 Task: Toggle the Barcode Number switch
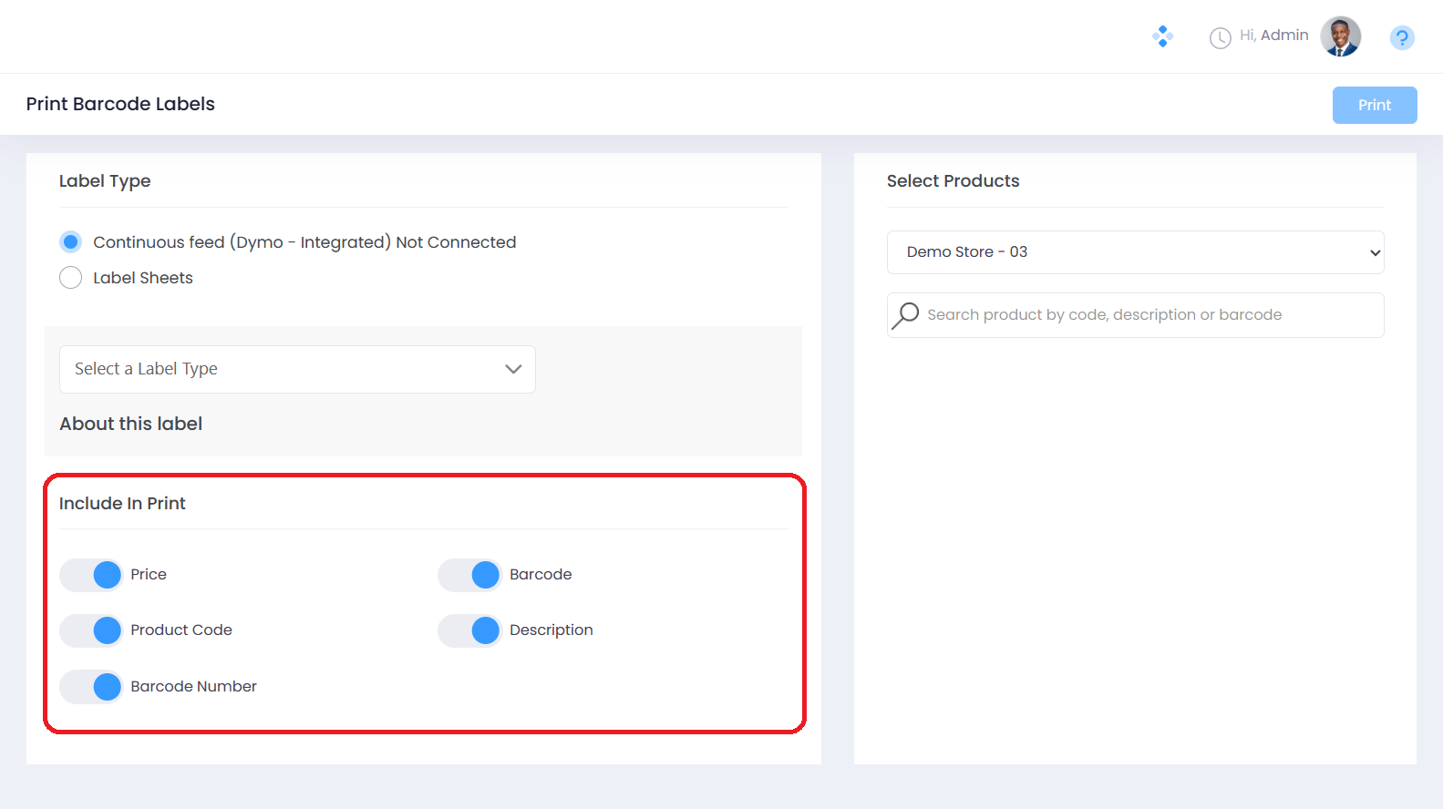pos(92,687)
